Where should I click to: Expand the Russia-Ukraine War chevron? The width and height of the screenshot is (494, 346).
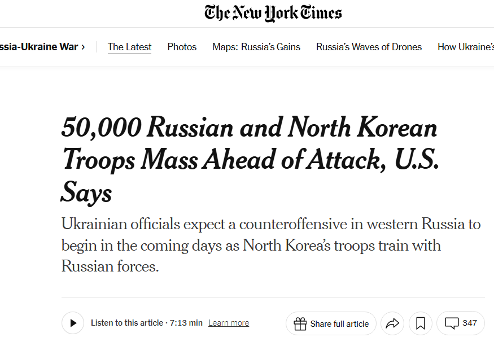pos(83,47)
